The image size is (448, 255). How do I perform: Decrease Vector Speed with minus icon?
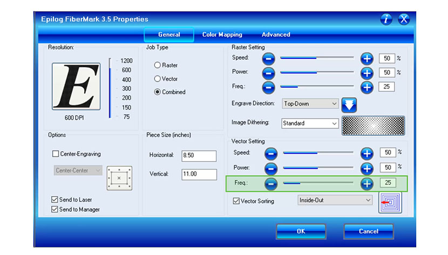tap(271, 154)
